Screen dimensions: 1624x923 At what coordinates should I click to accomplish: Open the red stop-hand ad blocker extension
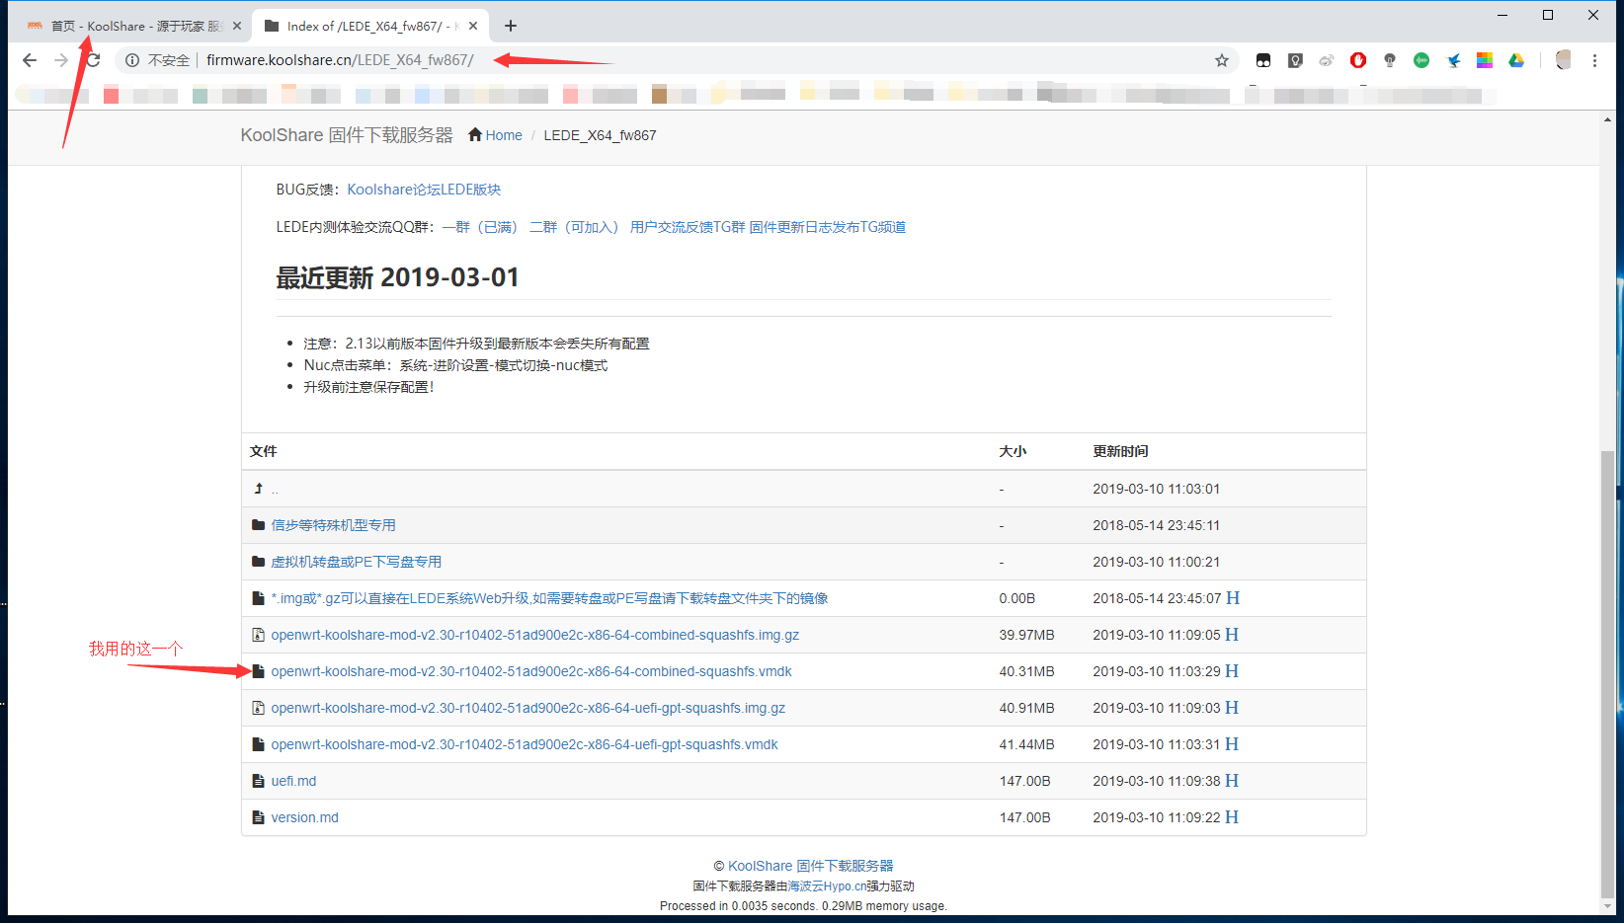click(1358, 60)
